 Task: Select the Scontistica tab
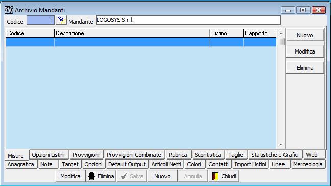[x=208, y=155]
